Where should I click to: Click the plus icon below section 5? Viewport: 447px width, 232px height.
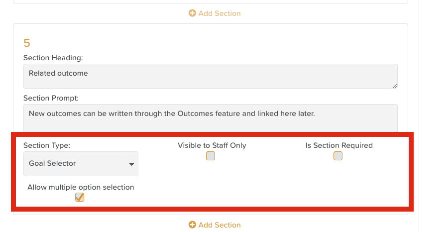(x=192, y=225)
